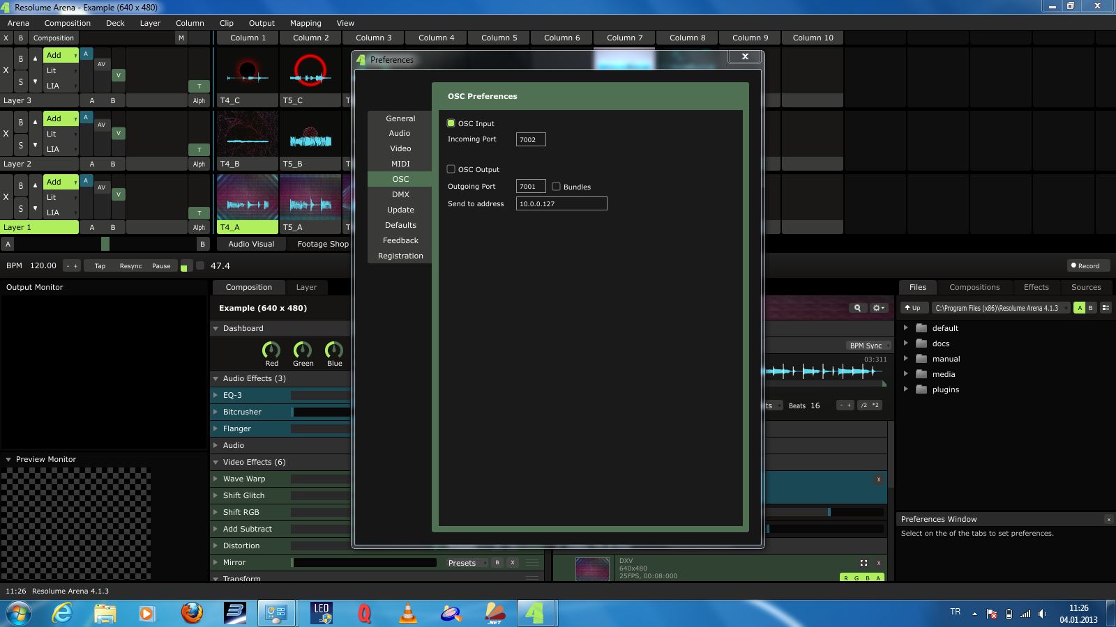Select the MIDI preferences tab

click(x=400, y=164)
